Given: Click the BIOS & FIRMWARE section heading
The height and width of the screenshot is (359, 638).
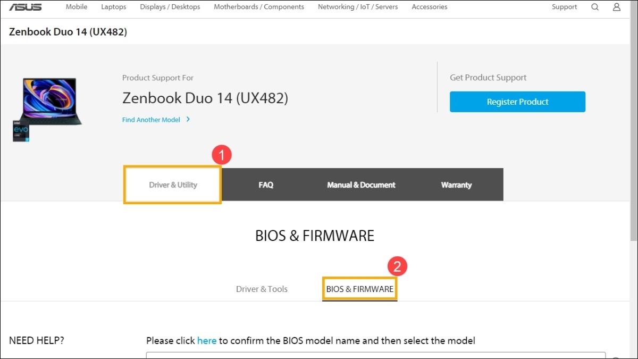Looking at the screenshot, I should (x=315, y=236).
